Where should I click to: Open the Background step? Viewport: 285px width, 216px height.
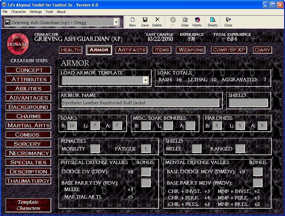pos(28,107)
